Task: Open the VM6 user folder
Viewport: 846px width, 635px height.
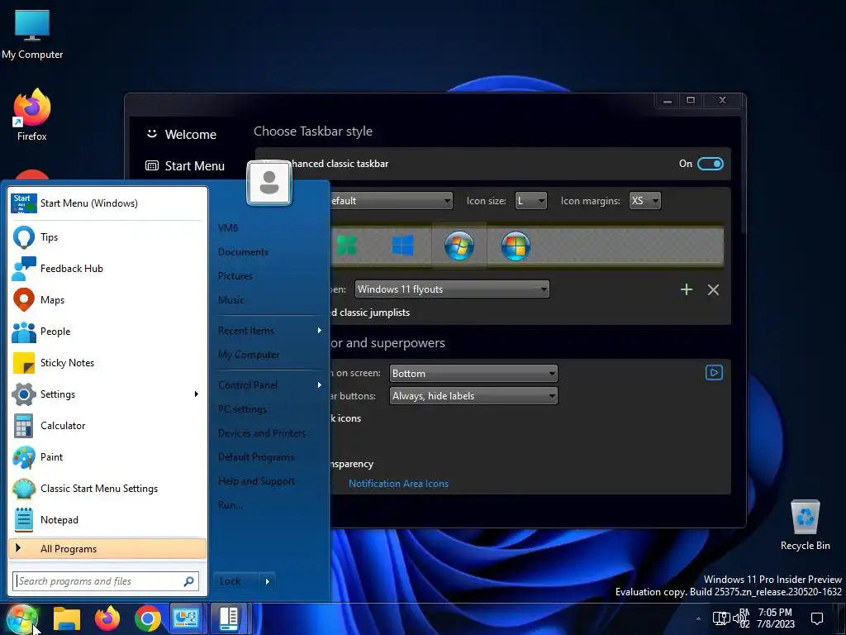Action: [228, 228]
